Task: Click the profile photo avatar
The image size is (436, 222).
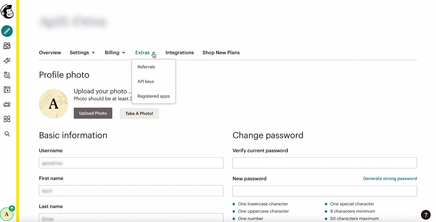Action: (54, 104)
